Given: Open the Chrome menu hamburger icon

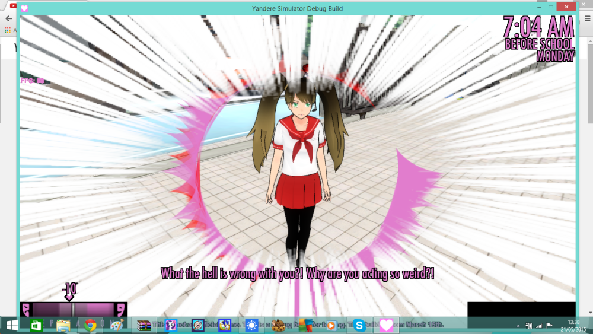Looking at the screenshot, I should [587, 18].
